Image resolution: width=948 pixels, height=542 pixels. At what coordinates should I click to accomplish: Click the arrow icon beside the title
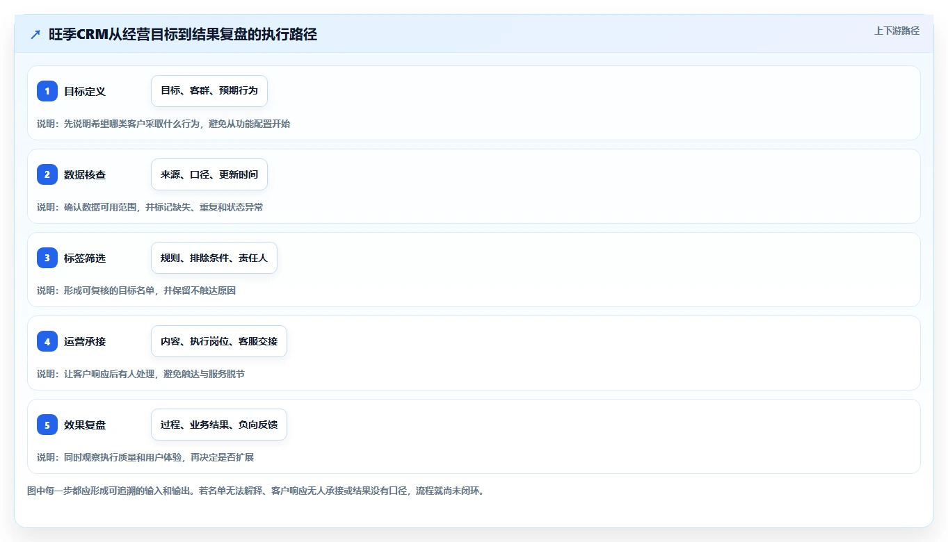point(35,34)
